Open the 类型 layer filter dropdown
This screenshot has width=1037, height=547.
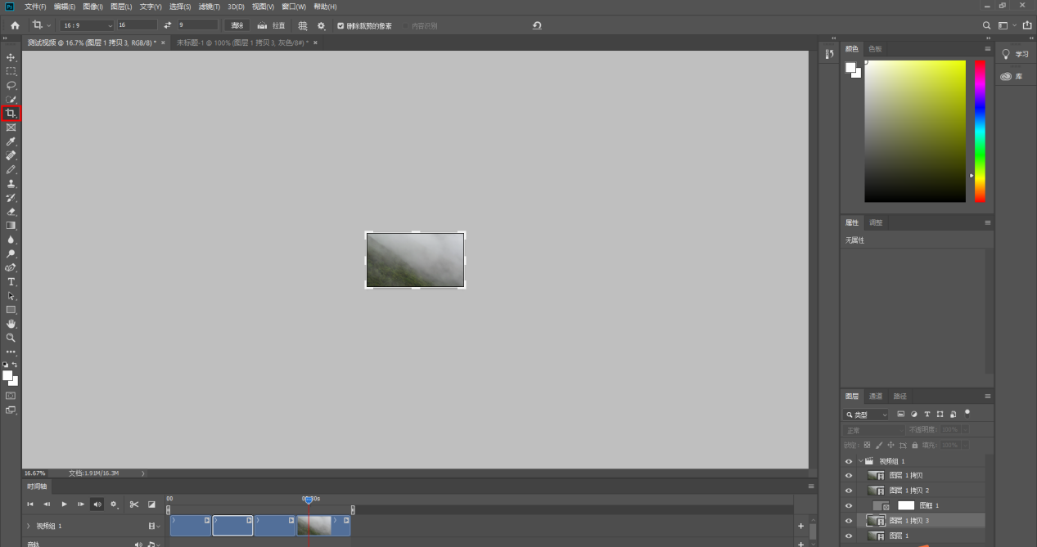(866, 415)
